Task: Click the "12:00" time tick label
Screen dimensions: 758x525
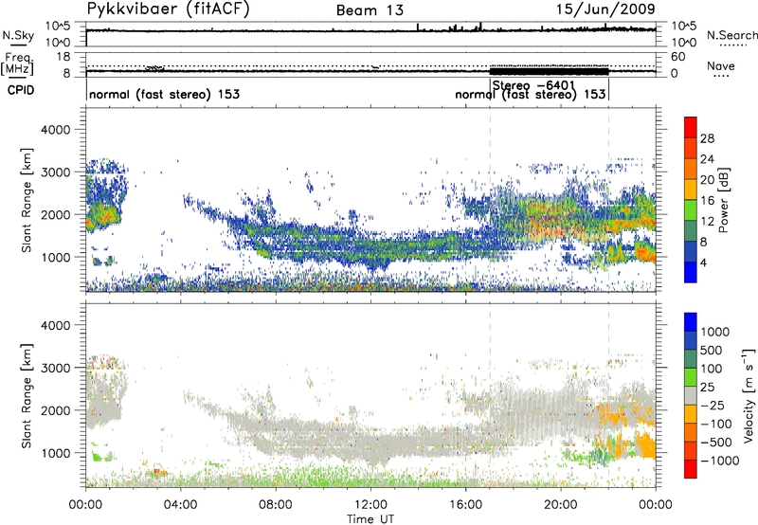Action: 370,505
